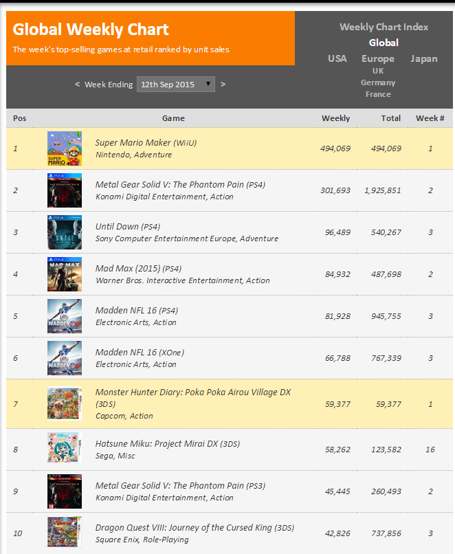Click the Game column header

point(173,118)
